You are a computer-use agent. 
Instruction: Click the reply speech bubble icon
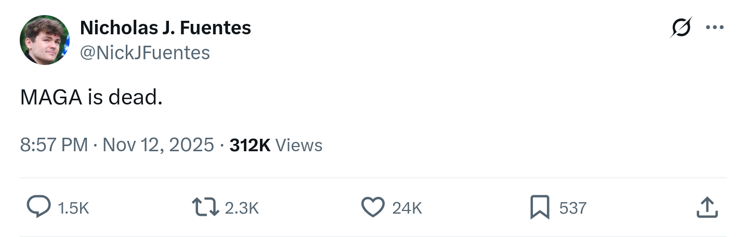38,208
